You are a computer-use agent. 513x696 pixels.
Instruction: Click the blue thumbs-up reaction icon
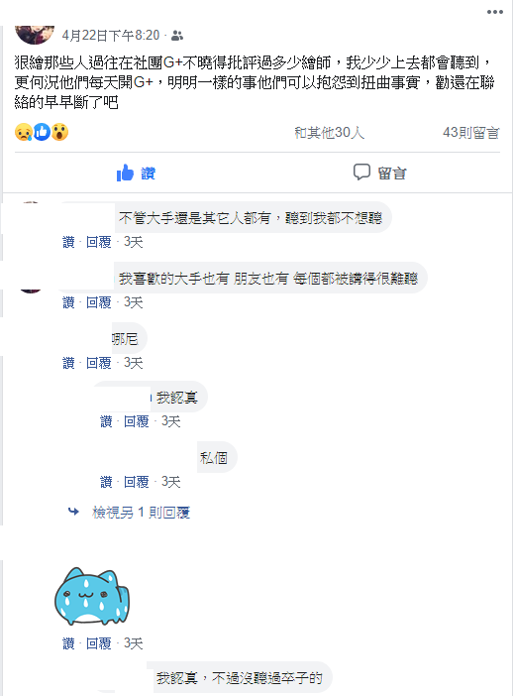[x=42, y=132]
